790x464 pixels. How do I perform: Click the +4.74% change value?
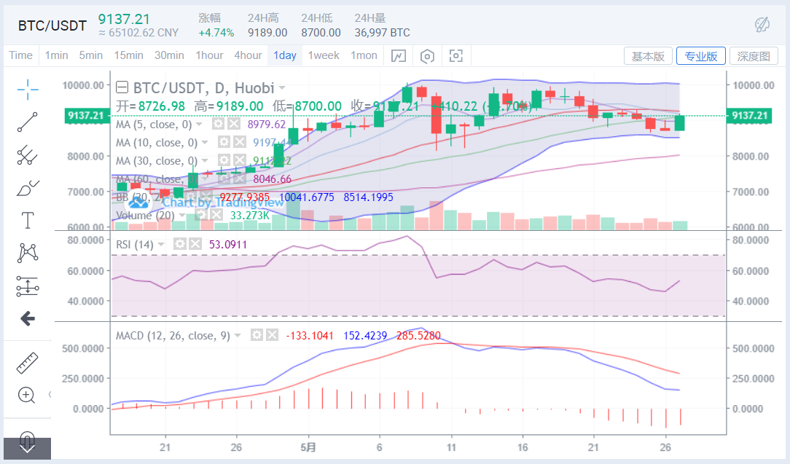(216, 33)
